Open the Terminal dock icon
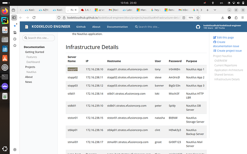This screenshot has width=247, height=154. point(5,77)
